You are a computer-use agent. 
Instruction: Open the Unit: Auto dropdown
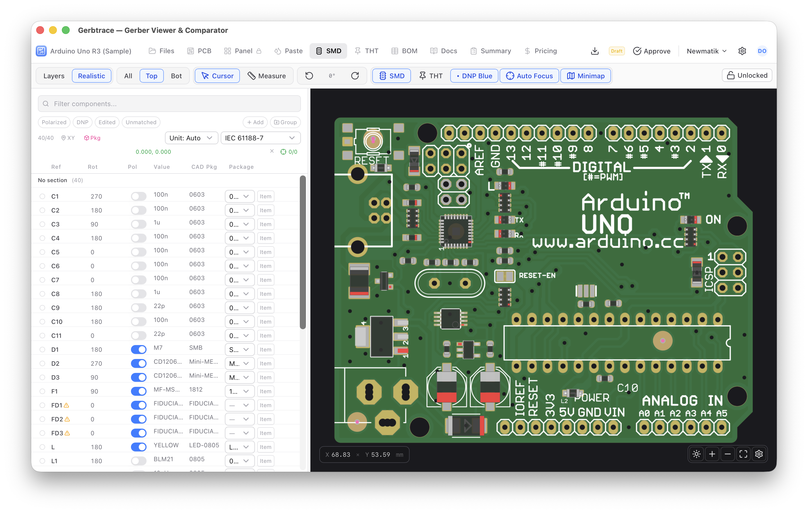click(191, 138)
